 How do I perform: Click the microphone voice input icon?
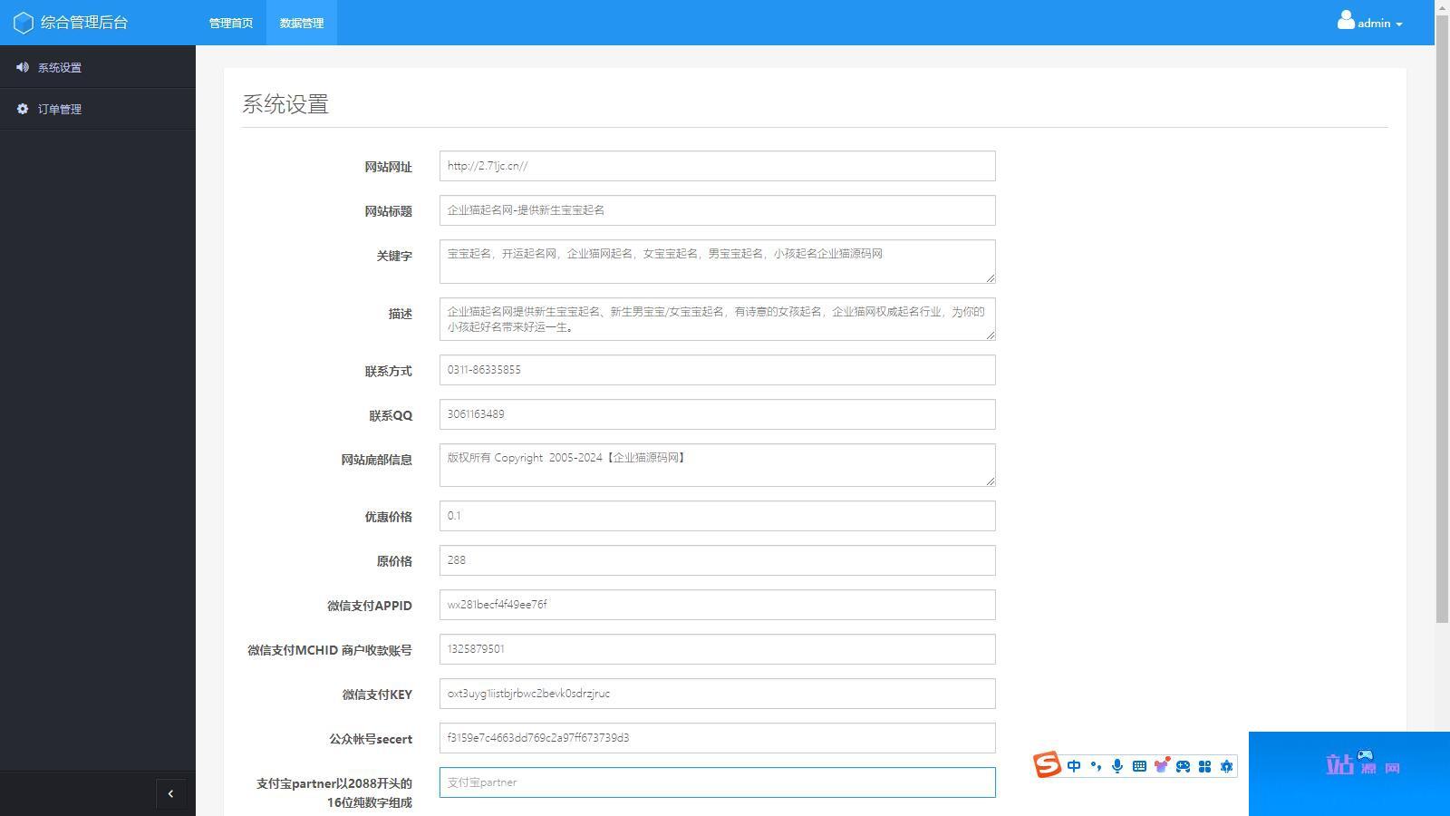tap(1117, 766)
